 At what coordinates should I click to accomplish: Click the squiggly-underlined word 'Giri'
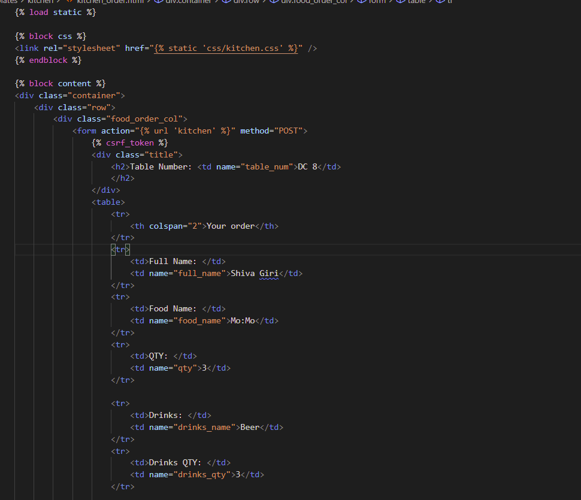(x=269, y=273)
